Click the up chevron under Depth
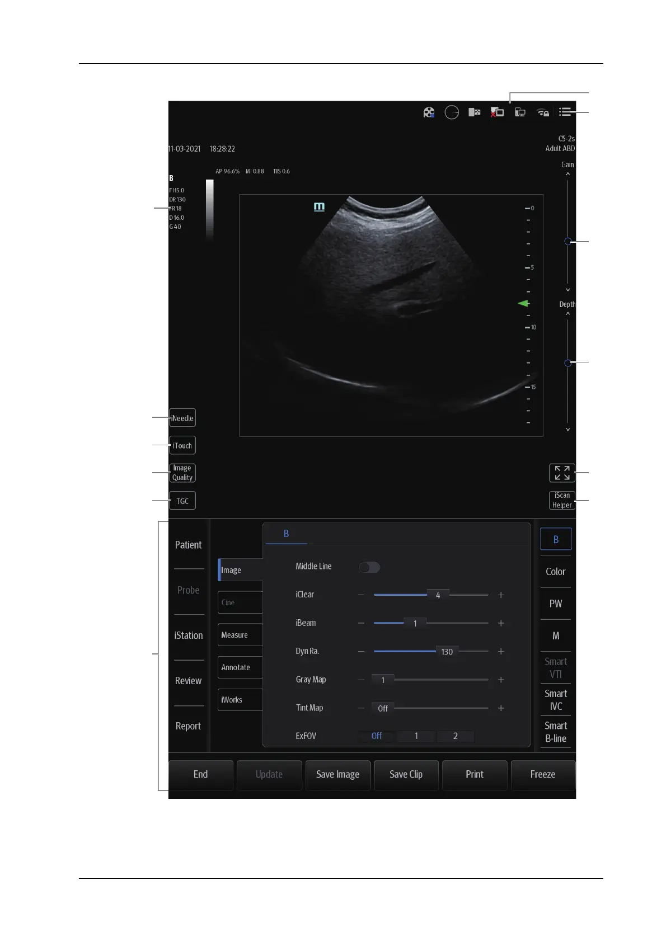Viewport: 666px width, 942px height. (x=567, y=314)
